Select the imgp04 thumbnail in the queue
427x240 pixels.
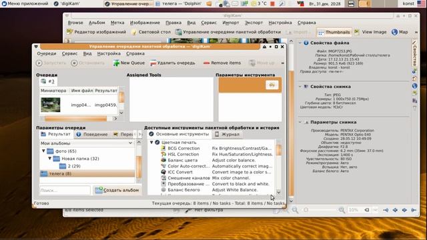51,105
